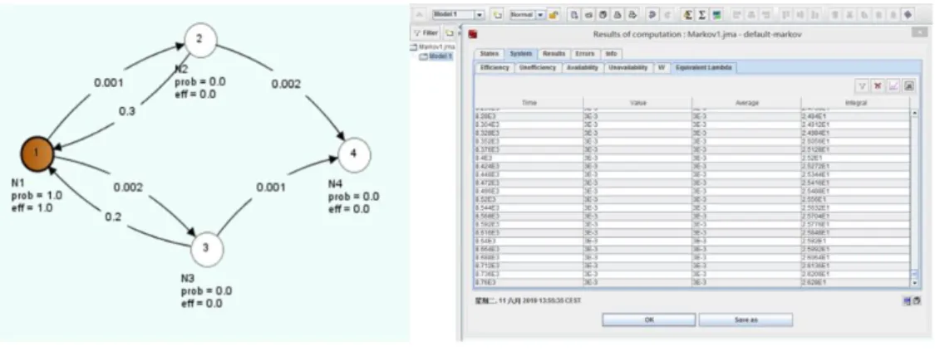Click the new document toolbar icon
935x351 pixels.
[574, 15]
